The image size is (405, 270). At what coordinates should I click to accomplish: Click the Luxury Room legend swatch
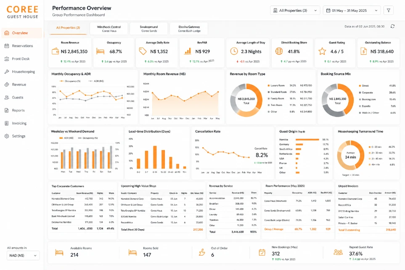pos(269,85)
